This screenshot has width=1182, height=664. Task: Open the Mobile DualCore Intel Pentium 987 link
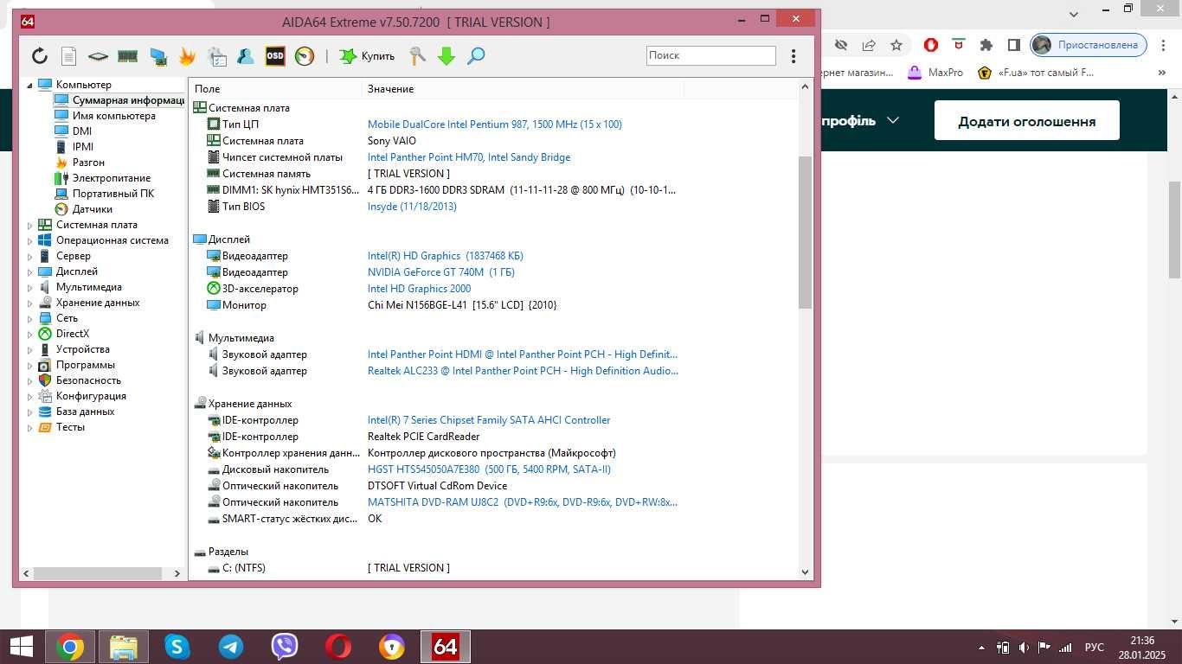tap(495, 124)
